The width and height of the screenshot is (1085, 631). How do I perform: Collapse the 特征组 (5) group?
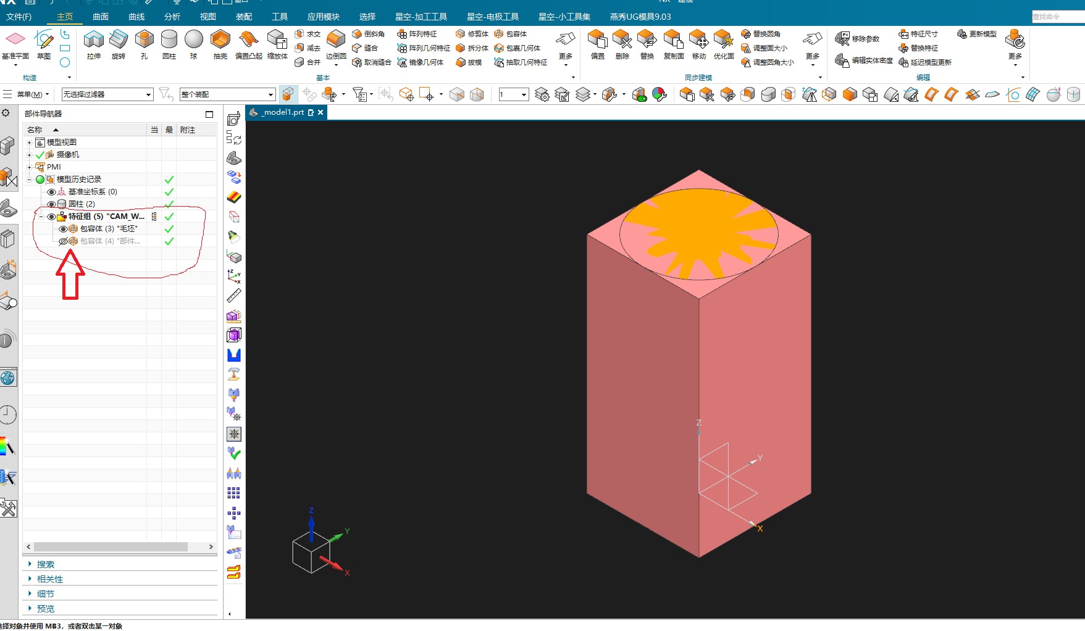[x=41, y=217]
